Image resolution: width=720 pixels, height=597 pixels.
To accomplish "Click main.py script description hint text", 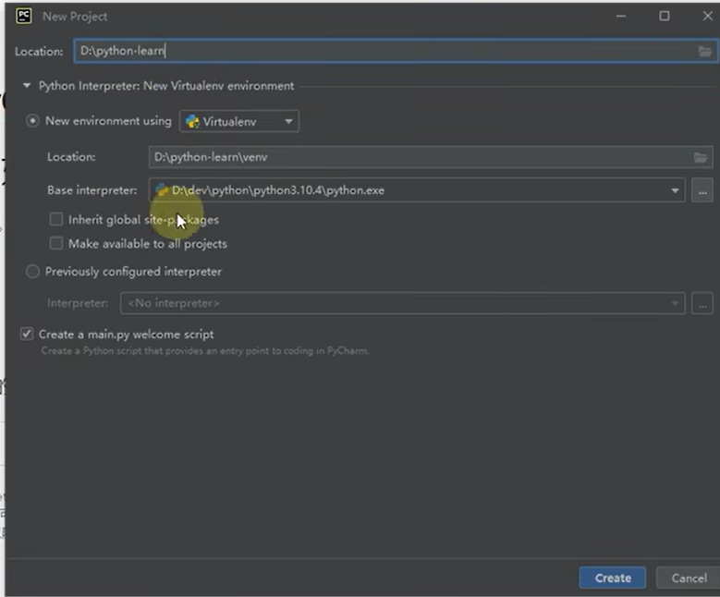I will [205, 351].
